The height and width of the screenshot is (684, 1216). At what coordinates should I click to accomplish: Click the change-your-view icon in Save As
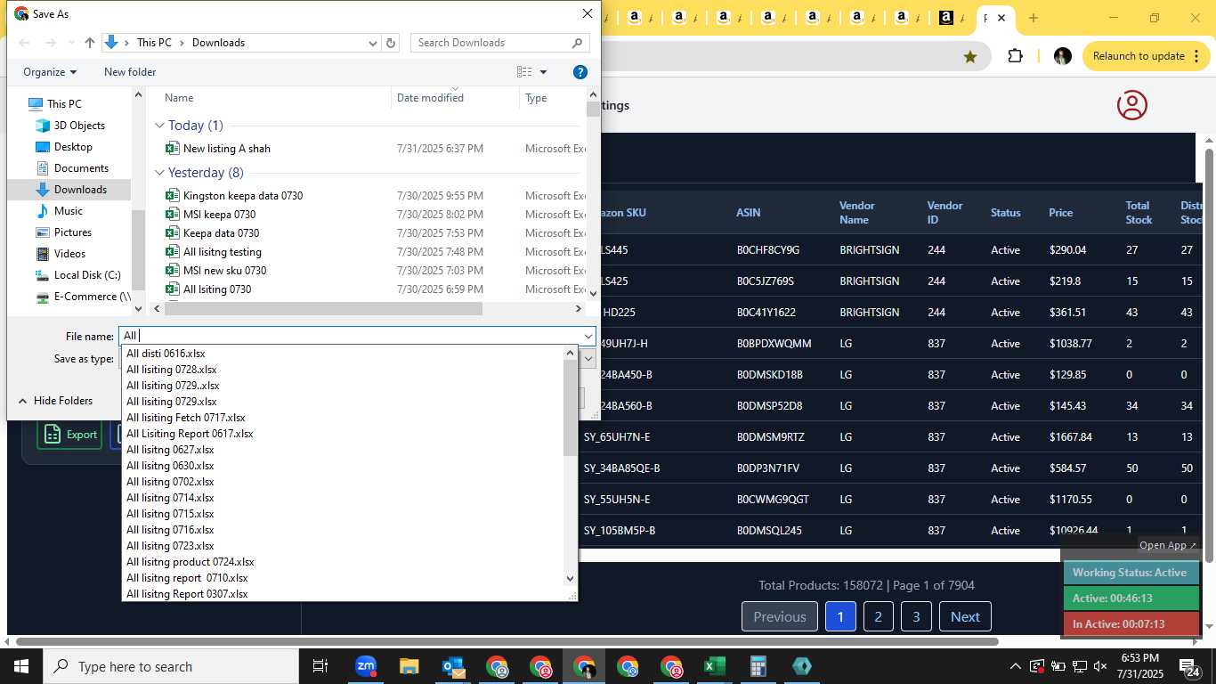tap(524, 72)
